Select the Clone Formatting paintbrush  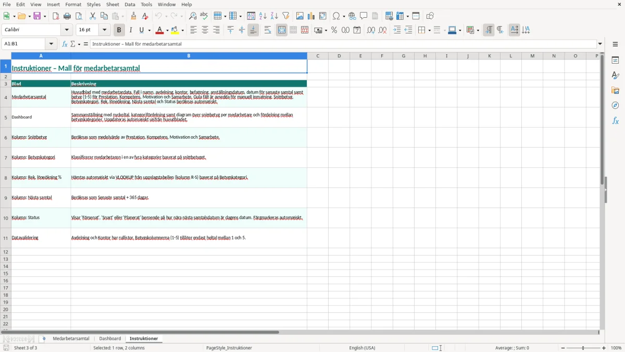coord(134,16)
